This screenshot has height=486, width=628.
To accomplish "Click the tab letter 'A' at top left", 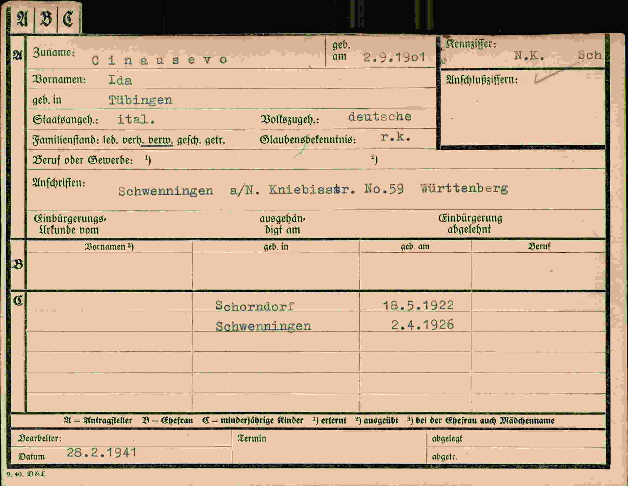I will (x=22, y=19).
